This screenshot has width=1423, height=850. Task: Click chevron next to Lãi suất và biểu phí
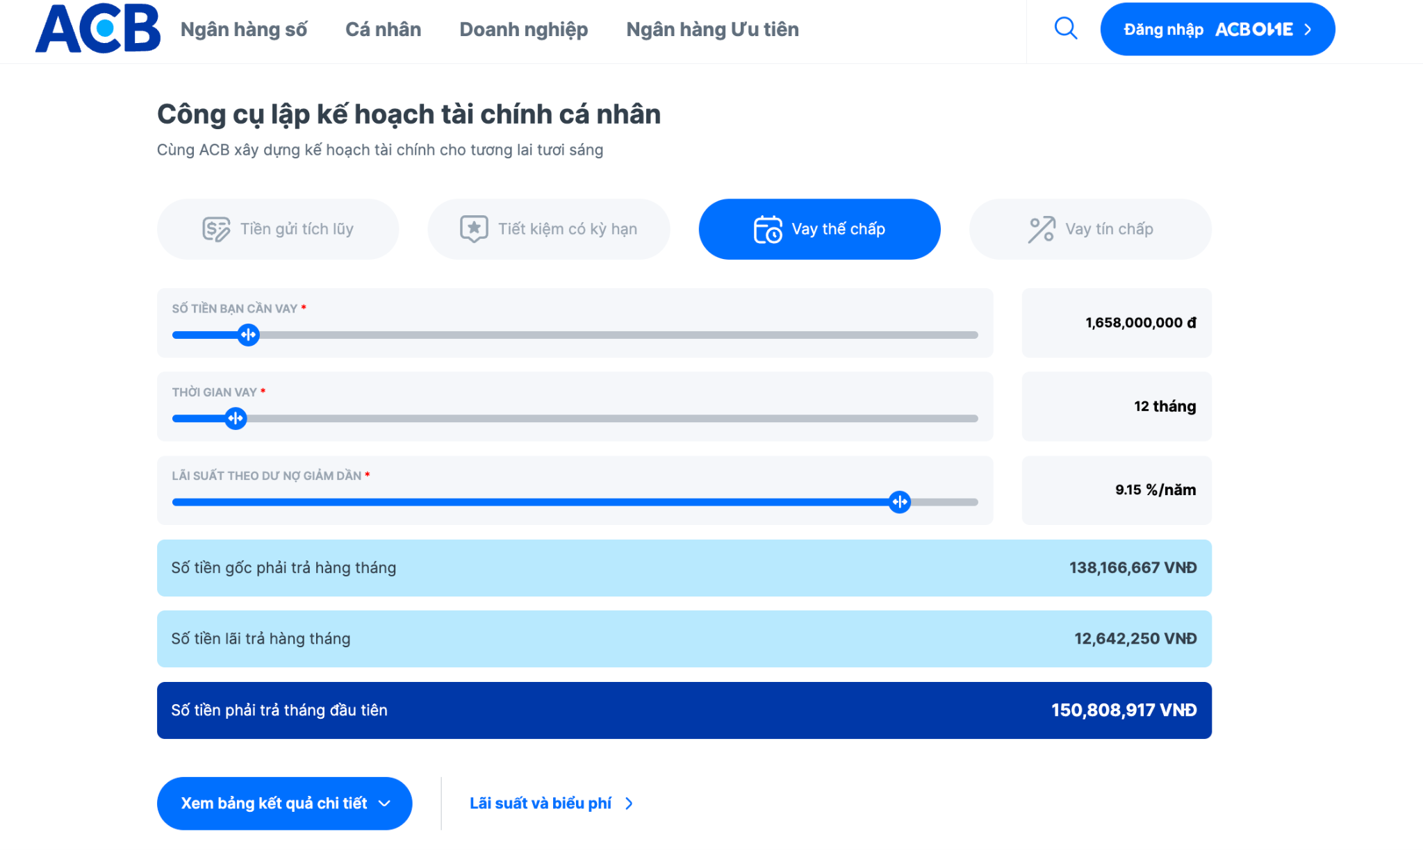click(629, 803)
